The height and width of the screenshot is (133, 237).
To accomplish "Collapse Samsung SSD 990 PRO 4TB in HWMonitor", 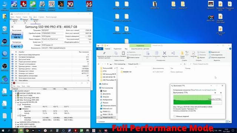I will [16, 102].
